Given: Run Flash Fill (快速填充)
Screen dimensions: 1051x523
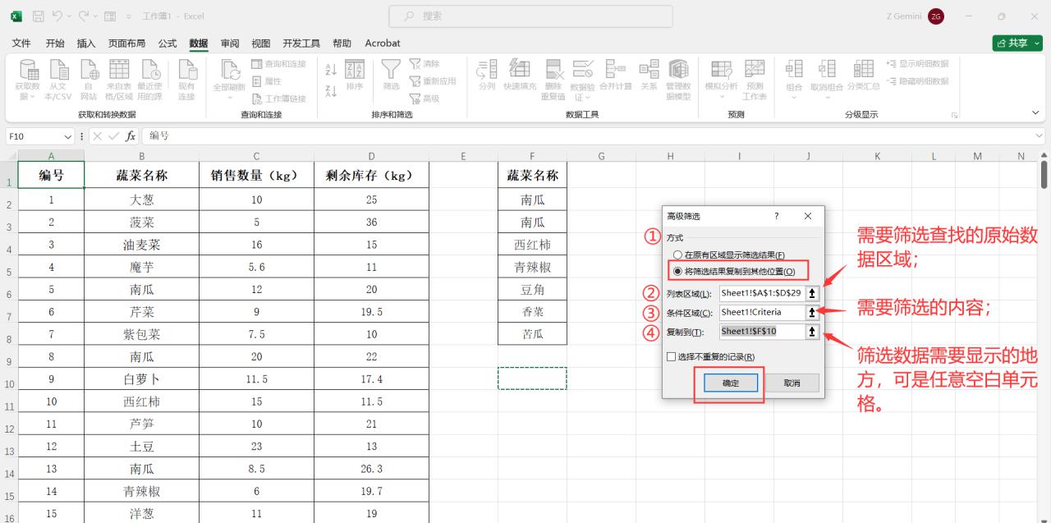Looking at the screenshot, I should (520, 75).
